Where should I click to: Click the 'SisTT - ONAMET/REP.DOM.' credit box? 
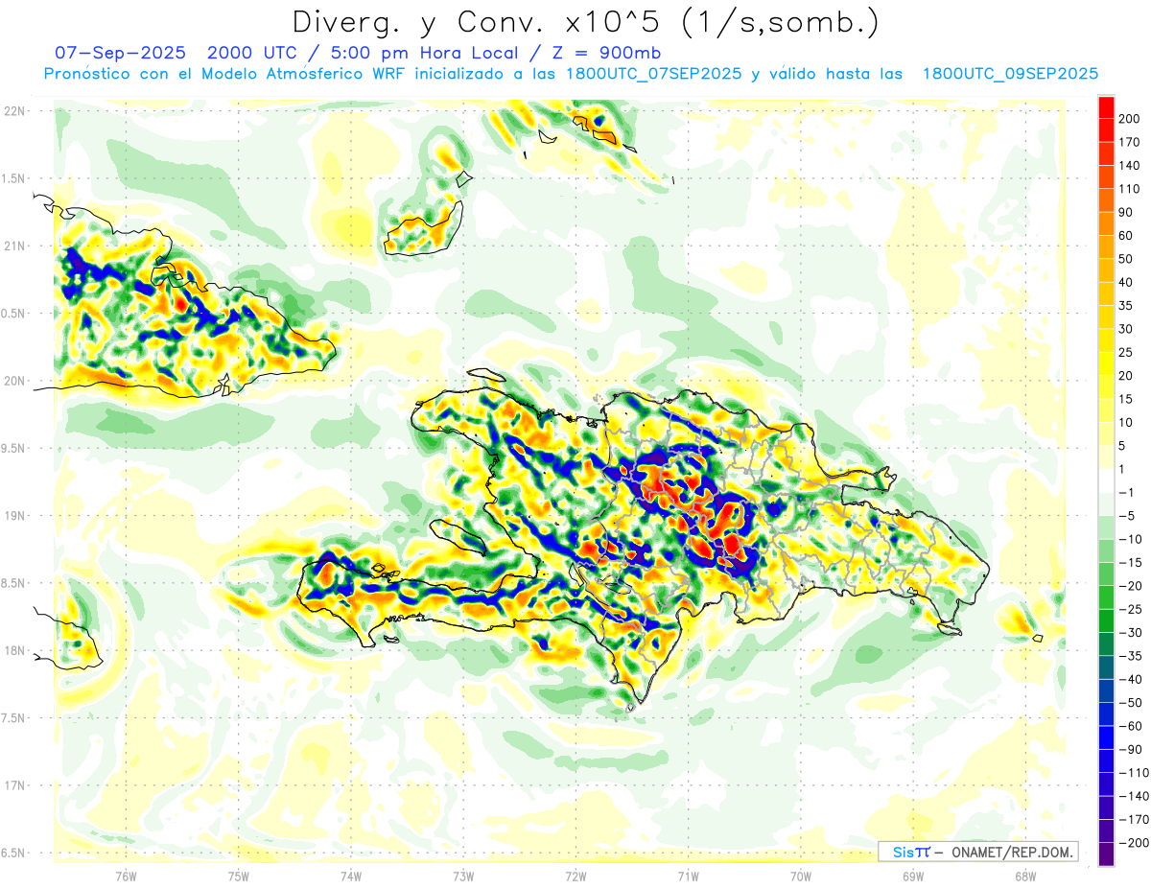pos(977,852)
